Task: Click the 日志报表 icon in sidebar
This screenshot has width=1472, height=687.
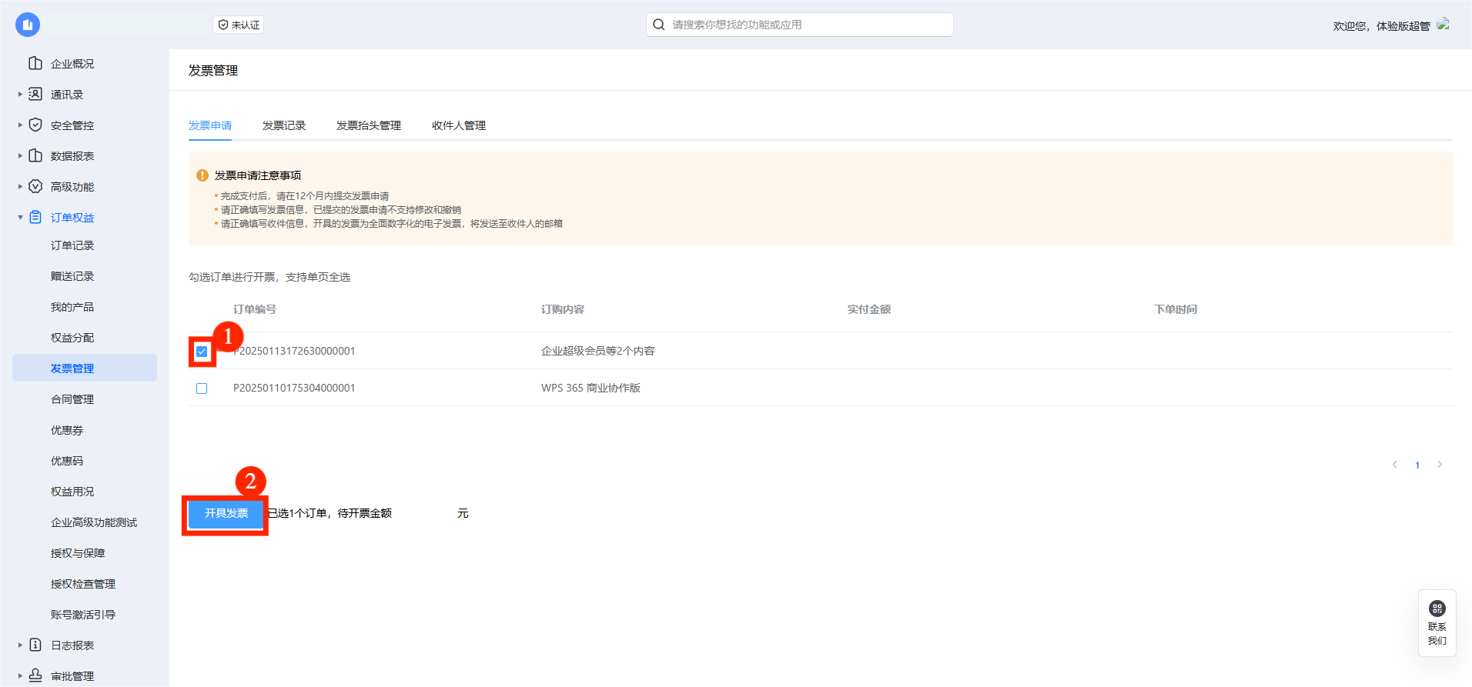Action: coord(35,645)
